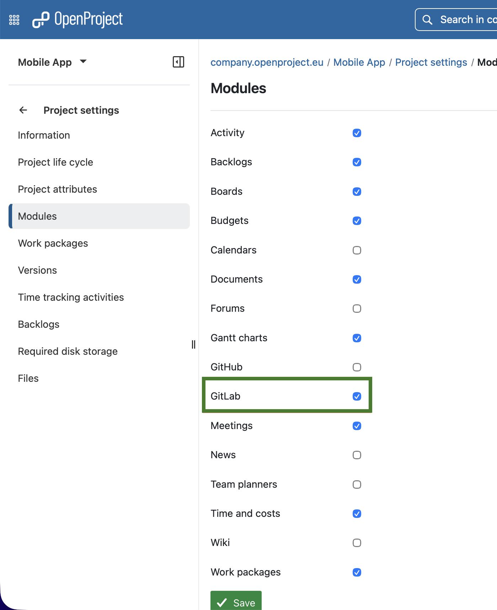Enable the News module
Screen dimensions: 497x610
point(357,455)
